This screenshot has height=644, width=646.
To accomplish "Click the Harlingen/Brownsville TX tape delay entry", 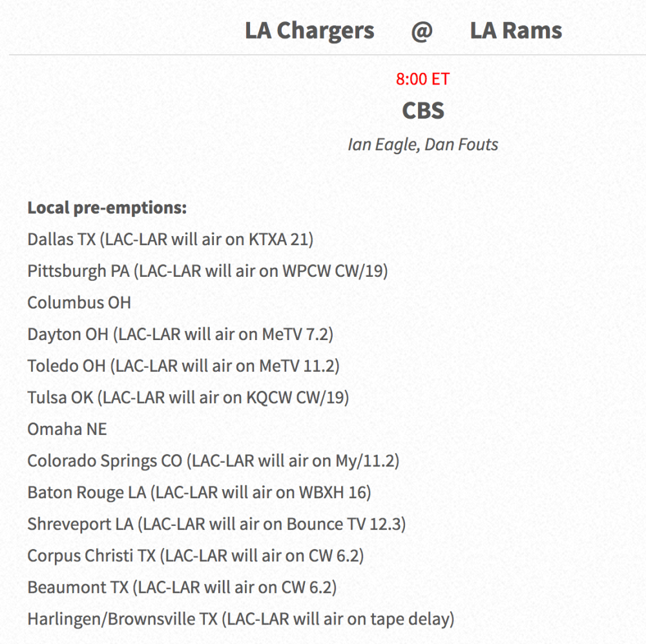I will click(241, 619).
